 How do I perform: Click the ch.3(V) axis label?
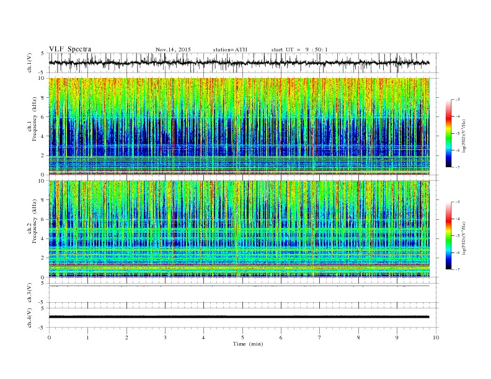(29, 293)
